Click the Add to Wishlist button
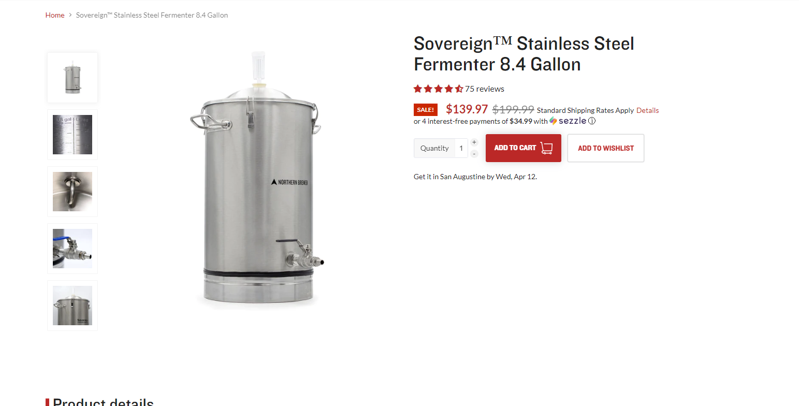799x406 pixels. click(x=606, y=148)
